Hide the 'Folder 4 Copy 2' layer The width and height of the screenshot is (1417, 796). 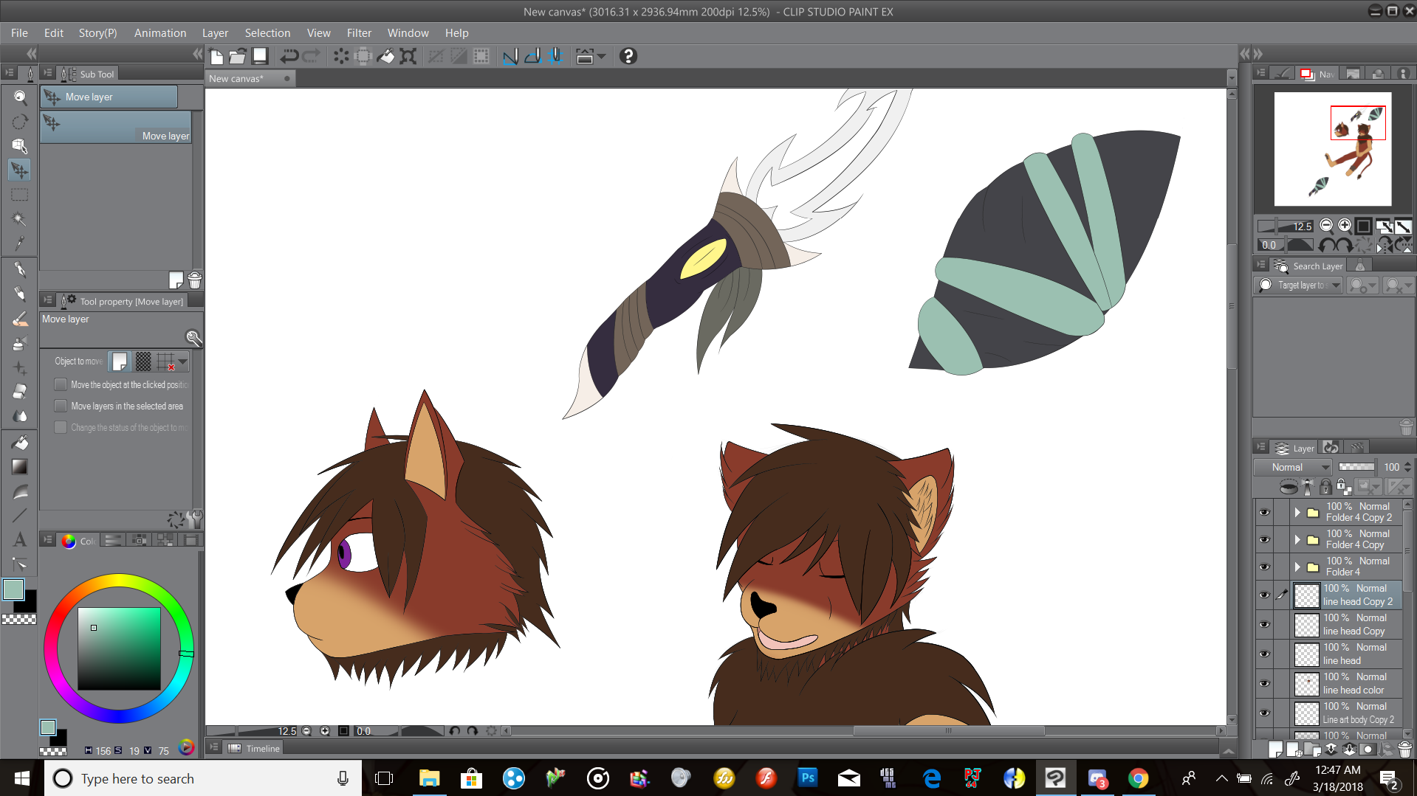pyautogui.click(x=1264, y=512)
